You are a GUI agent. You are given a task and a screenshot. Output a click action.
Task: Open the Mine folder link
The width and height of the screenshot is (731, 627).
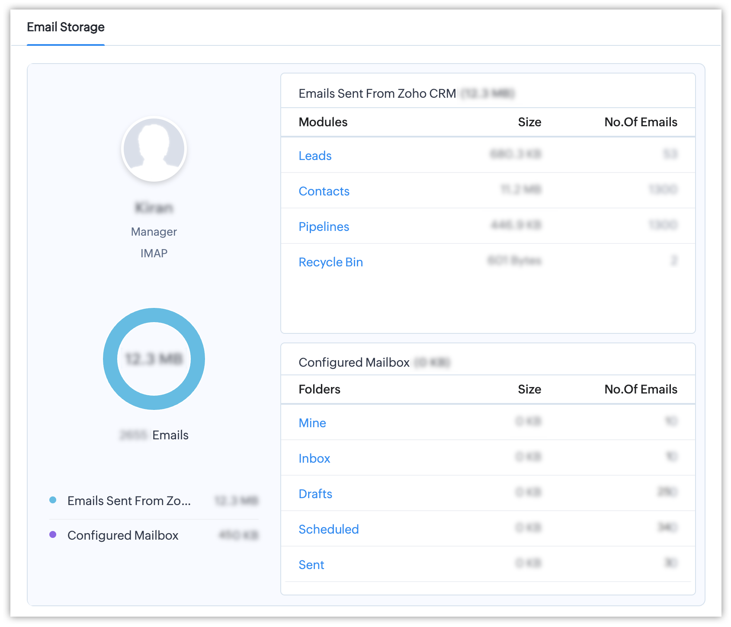(x=312, y=423)
